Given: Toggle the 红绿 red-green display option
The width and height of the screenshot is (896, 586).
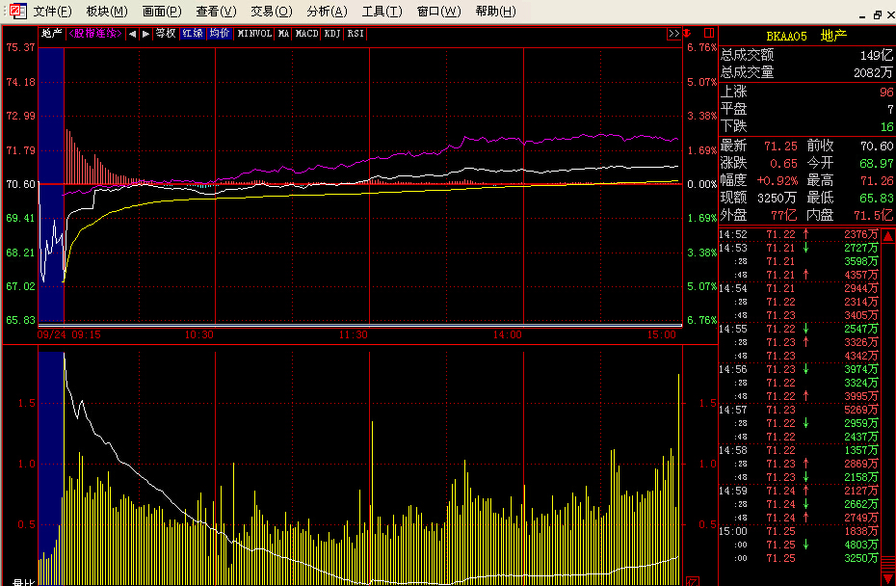Looking at the screenshot, I should [x=193, y=34].
